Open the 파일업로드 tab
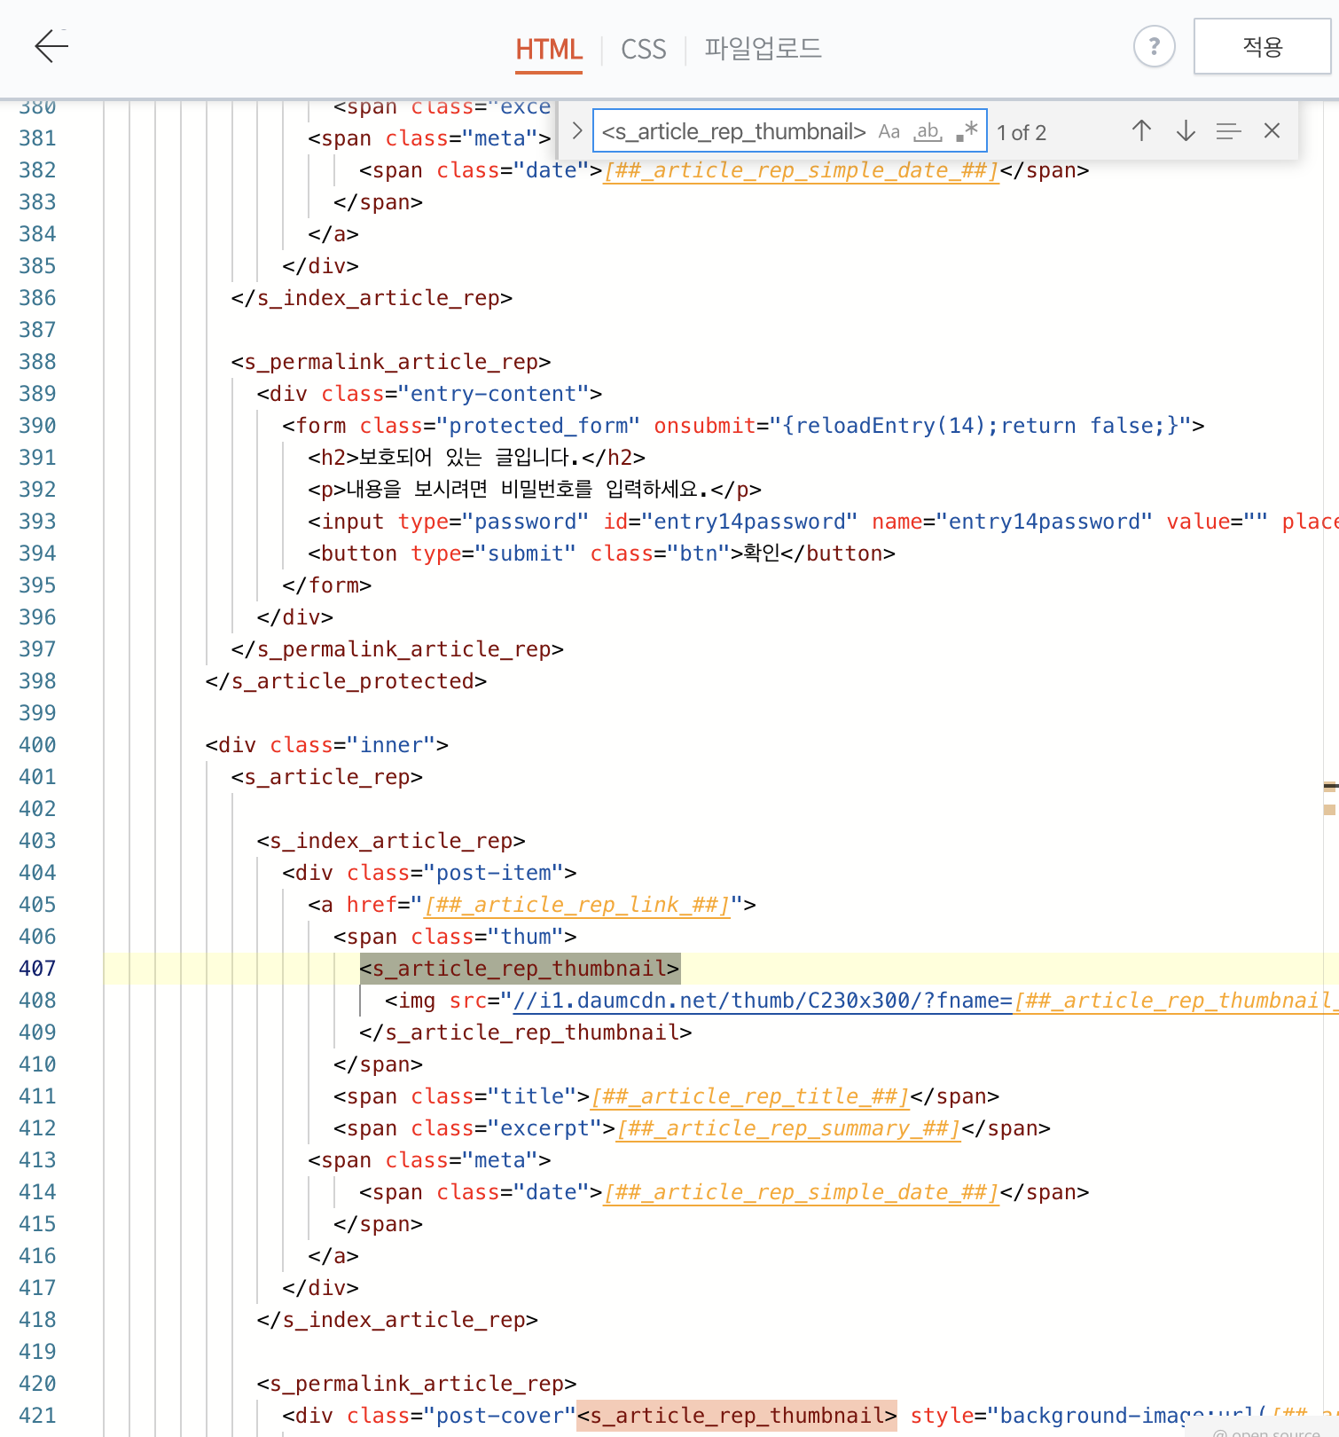 pyautogui.click(x=763, y=49)
